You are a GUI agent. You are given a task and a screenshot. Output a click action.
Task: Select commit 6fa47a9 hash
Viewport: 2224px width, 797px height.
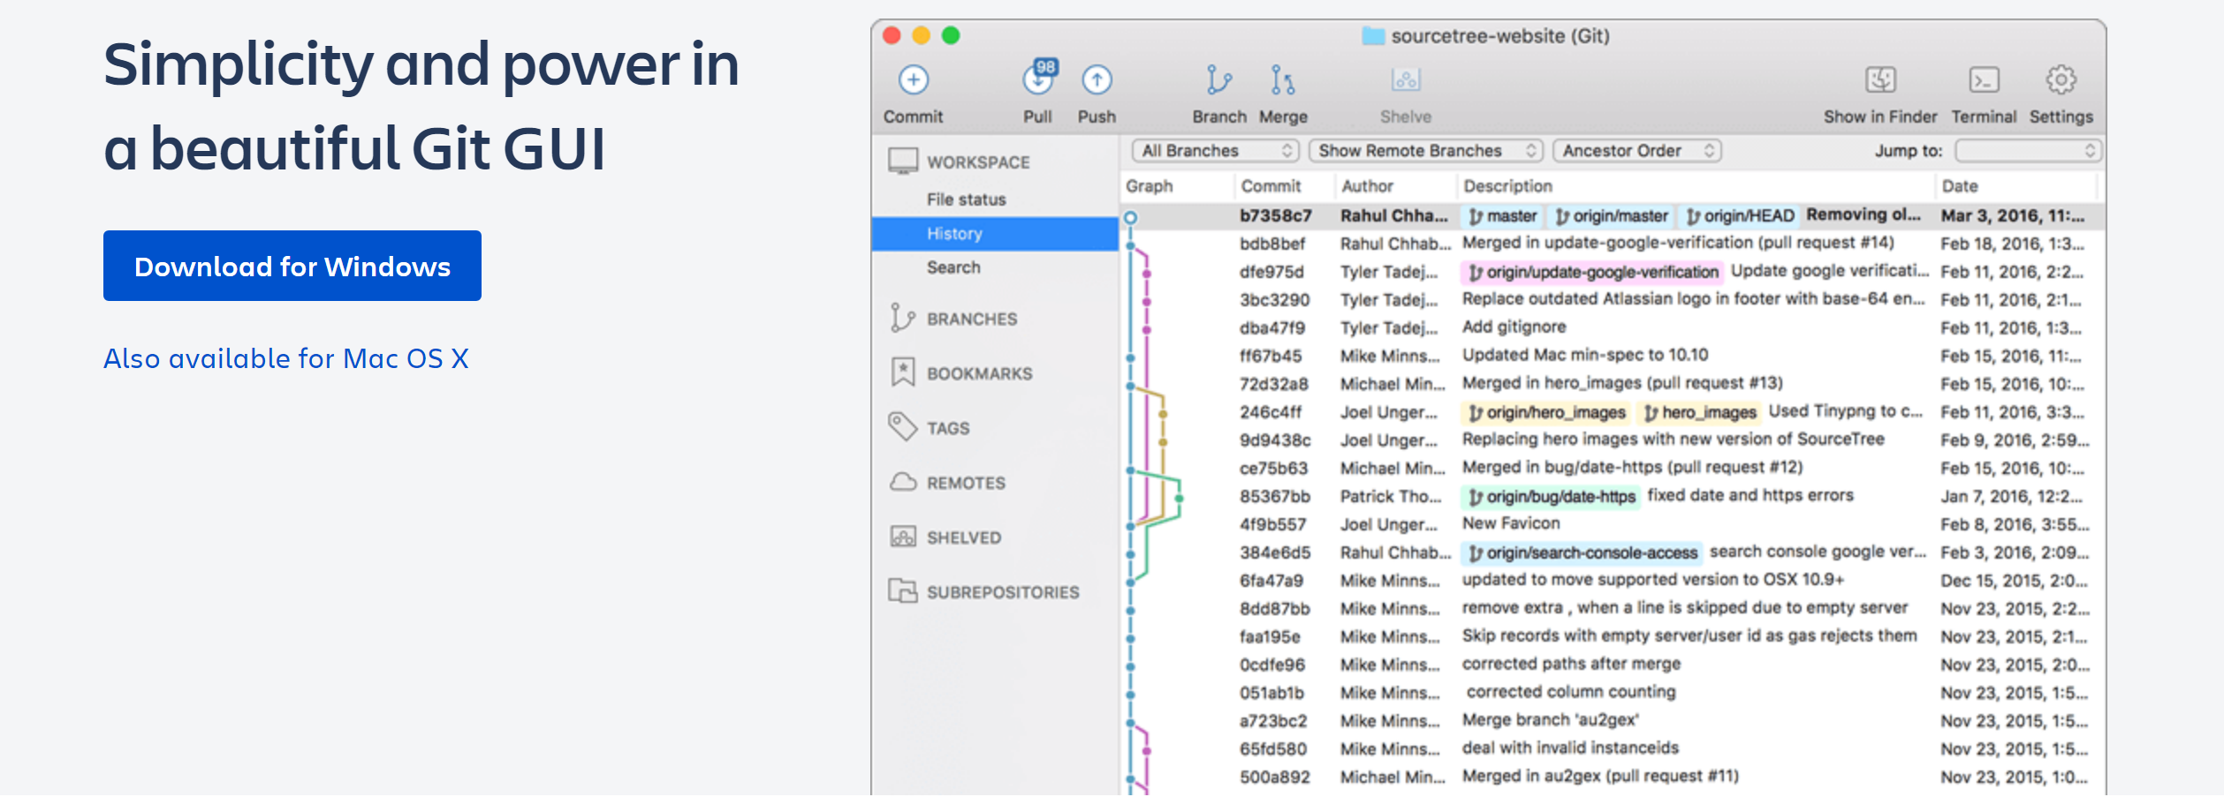(x=1271, y=581)
